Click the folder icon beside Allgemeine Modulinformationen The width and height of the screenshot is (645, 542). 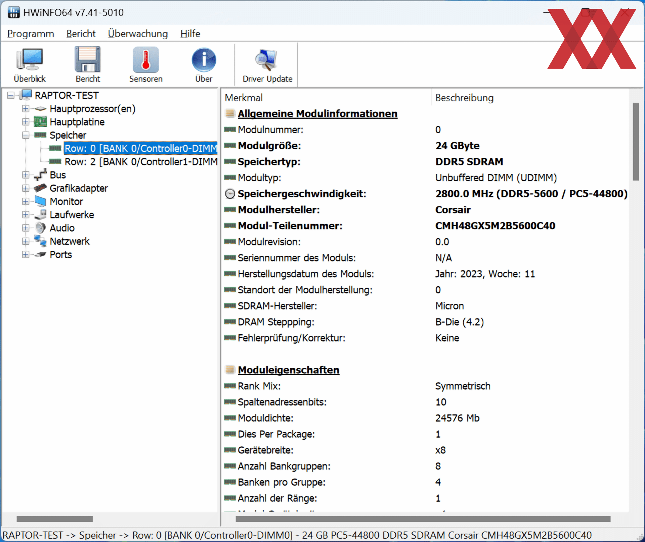pos(230,113)
